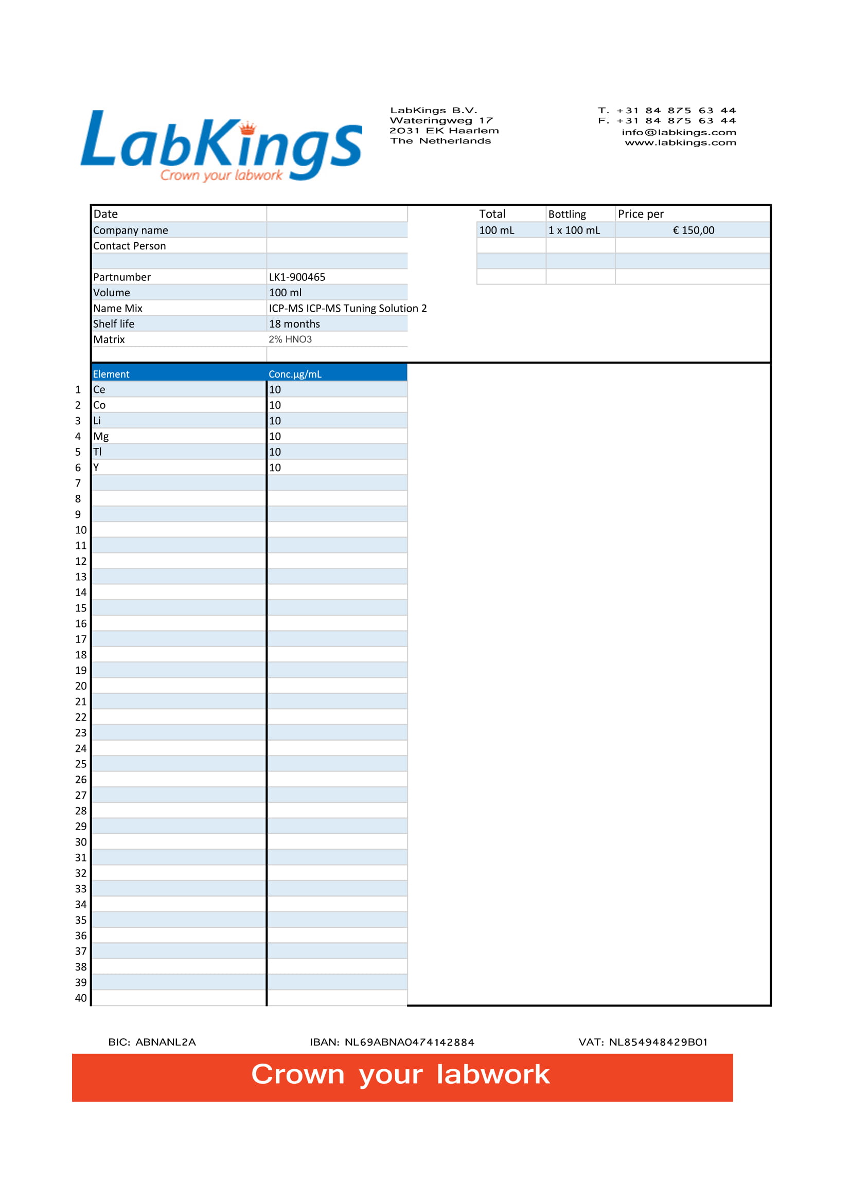Click the Price per header
Viewport: 851px width, 1203px height.
[x=641, y=214]
